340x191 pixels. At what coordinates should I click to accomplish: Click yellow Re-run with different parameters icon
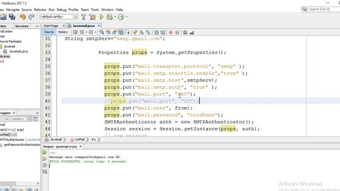pos(45,159)
